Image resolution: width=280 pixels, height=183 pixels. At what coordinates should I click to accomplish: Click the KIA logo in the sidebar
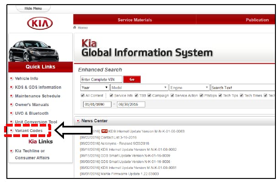[x=40, y=23]
